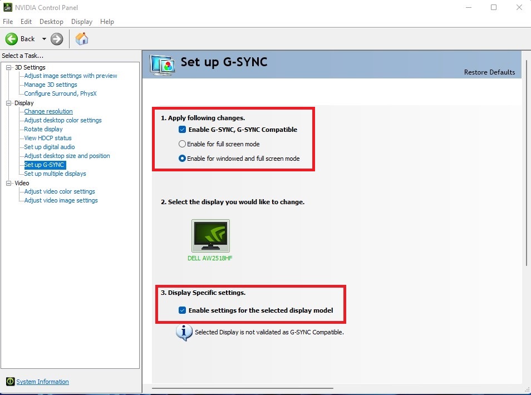This screenshot has width=531, height=395.
Task: Click the NVIDIA Control Panel title bar icon
Action: 8,7
